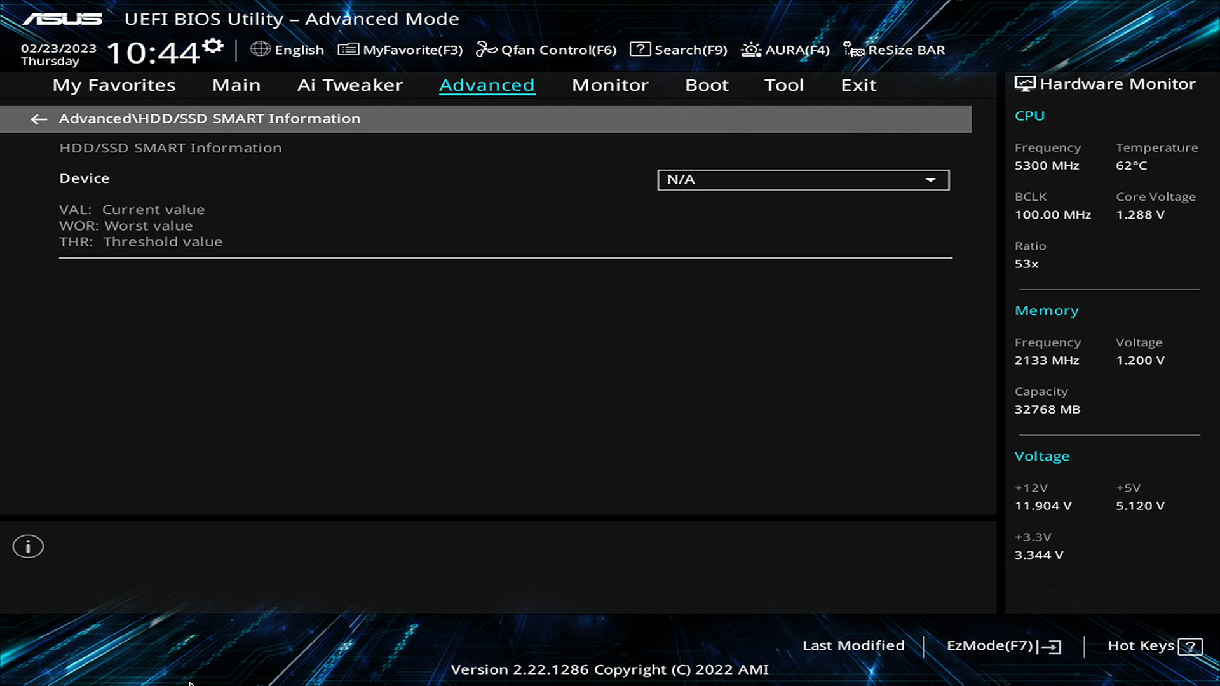The image size is (1220, 686).
Task: Click the information icon
Action: tap(28, 546)
